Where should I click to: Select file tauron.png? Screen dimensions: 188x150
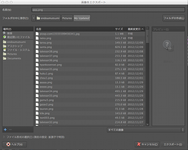[90, 109]
